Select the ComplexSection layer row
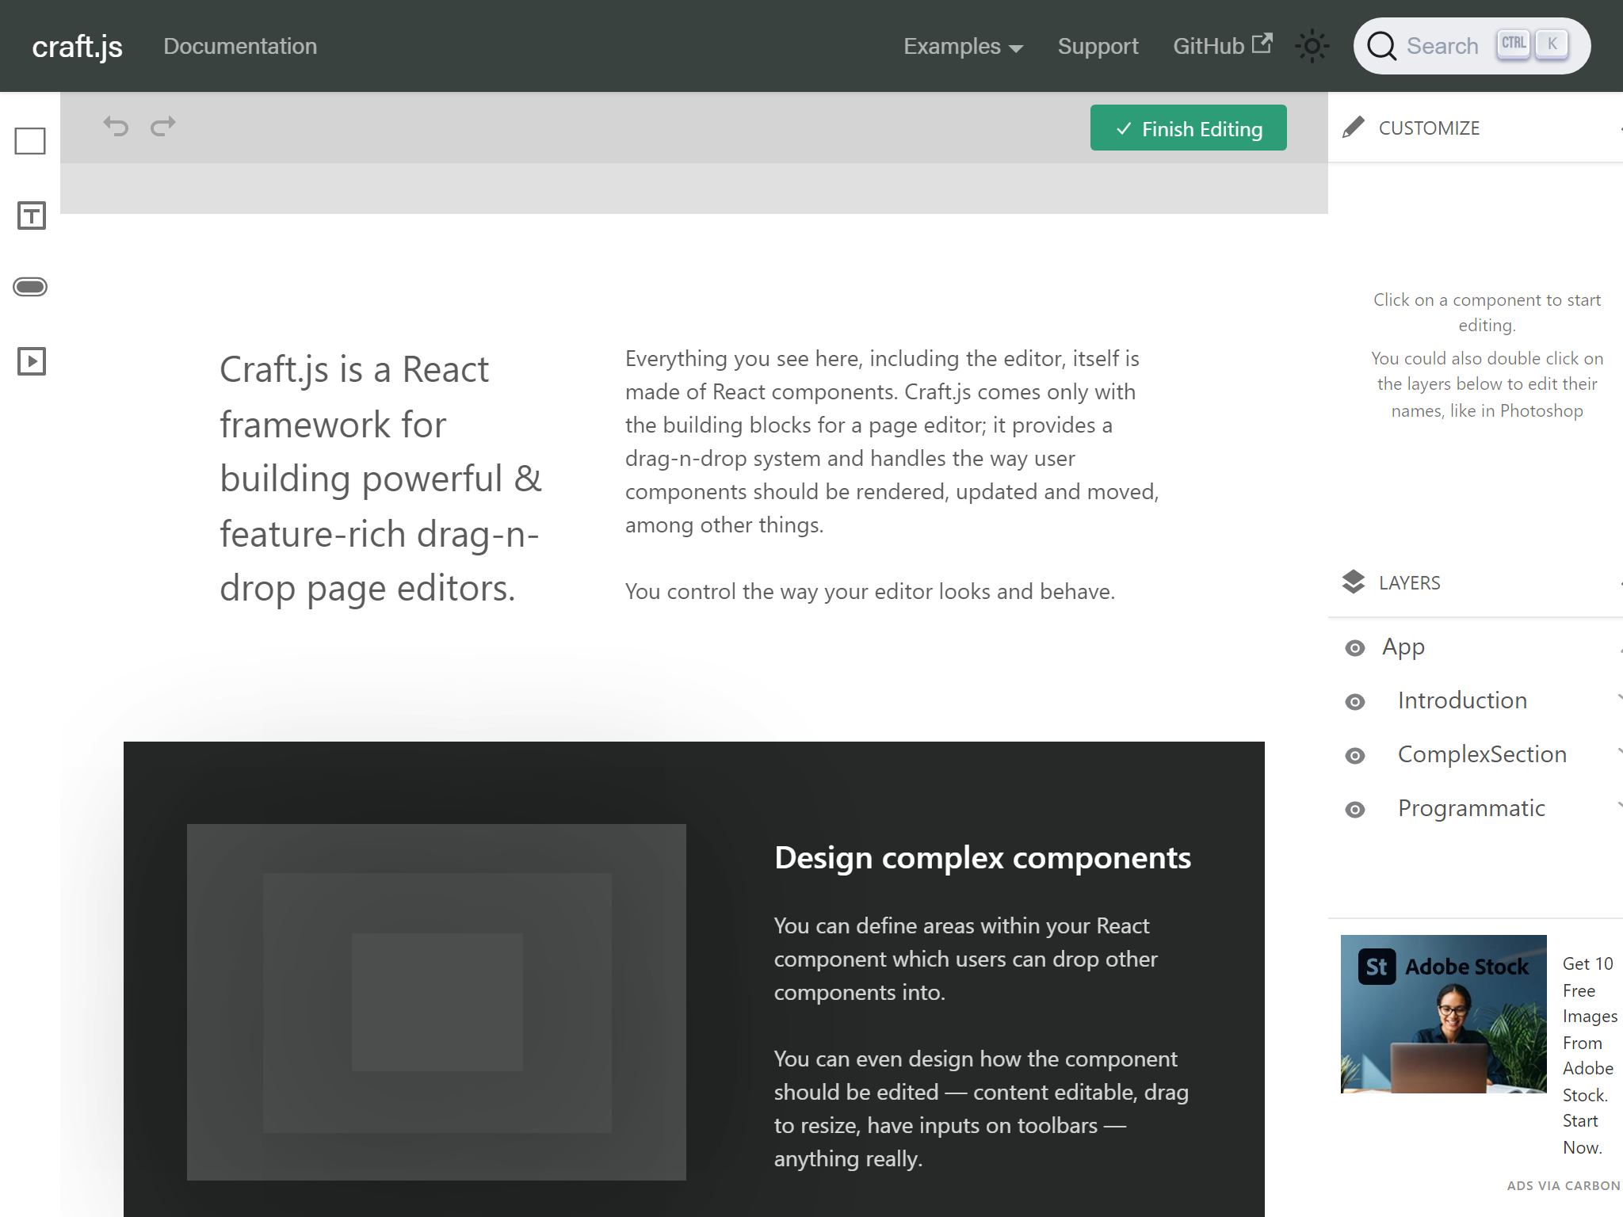The height and width of the screenshot is (1217, 1623). (x=1476, y=755)
